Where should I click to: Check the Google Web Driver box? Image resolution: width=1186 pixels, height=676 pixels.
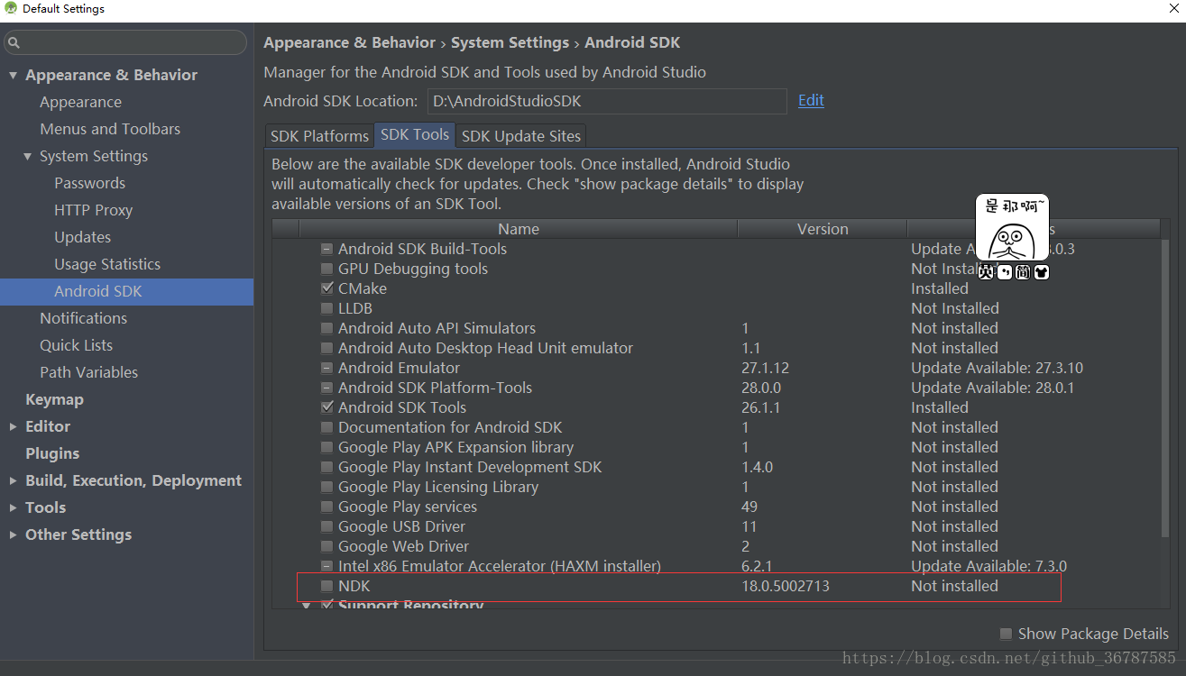327,546
